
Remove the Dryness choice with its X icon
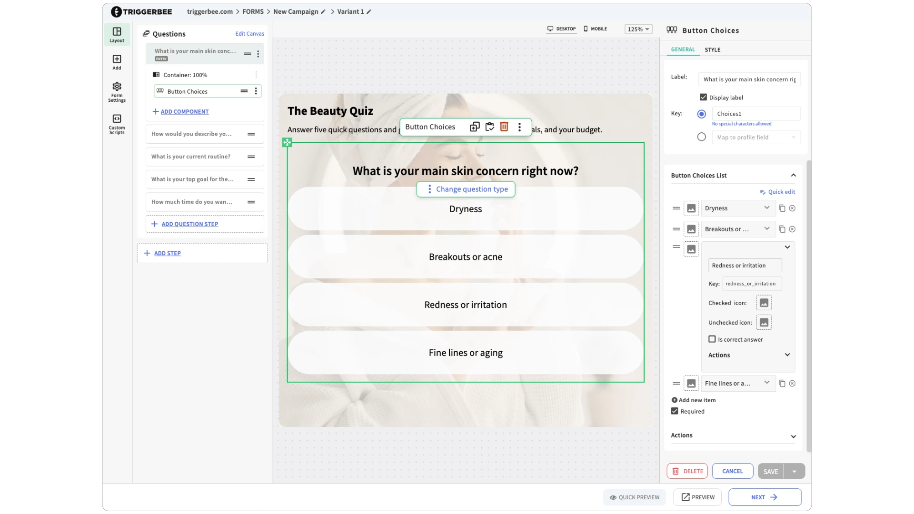coord(792,208)
